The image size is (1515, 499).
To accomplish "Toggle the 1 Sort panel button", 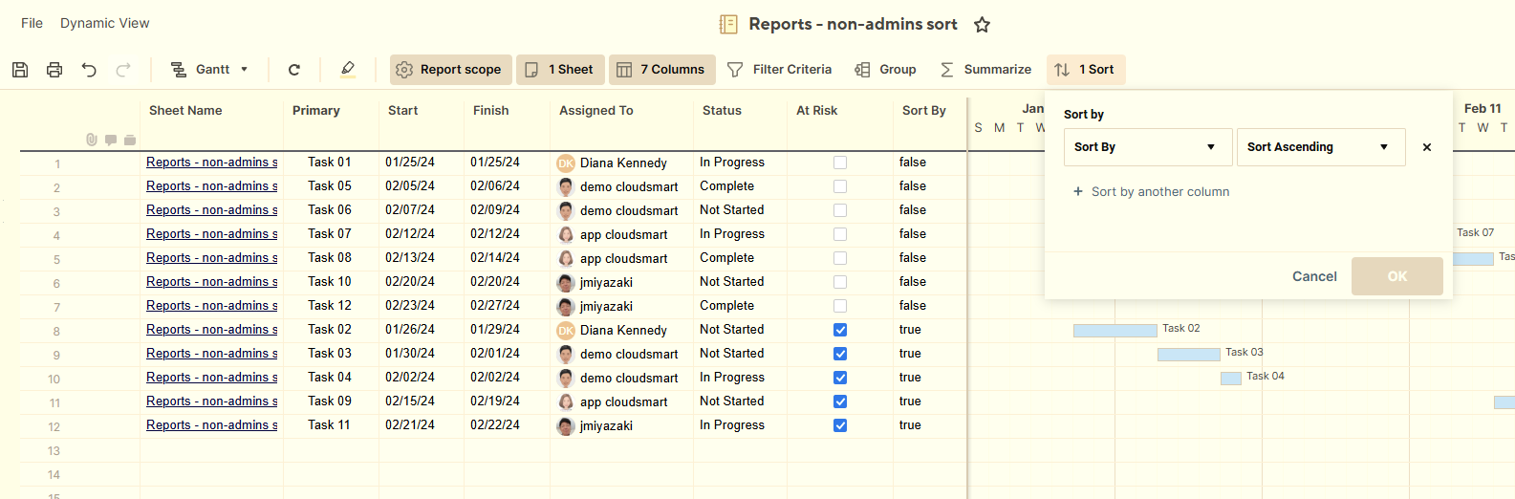I will click(x=1086, y=70).
